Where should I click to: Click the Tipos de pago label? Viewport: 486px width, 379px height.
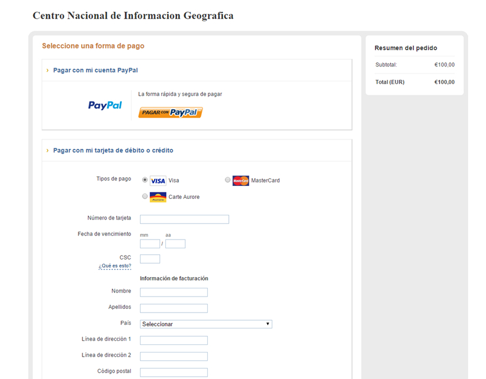114,179
